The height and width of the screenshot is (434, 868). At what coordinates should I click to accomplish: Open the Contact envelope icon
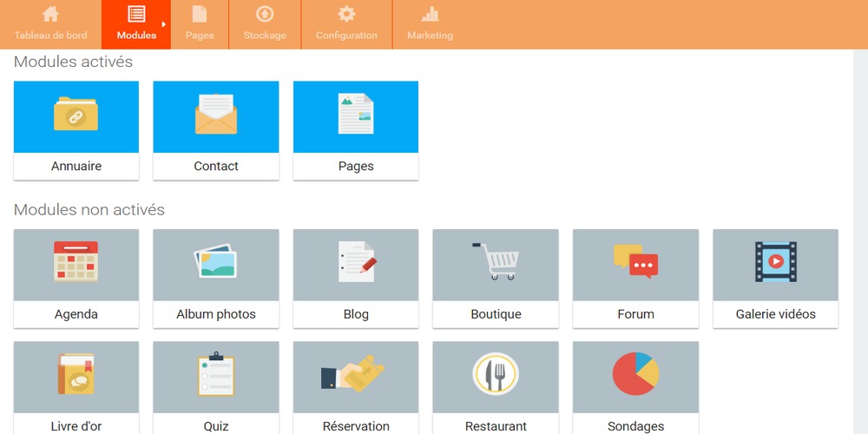pos(216,114)
